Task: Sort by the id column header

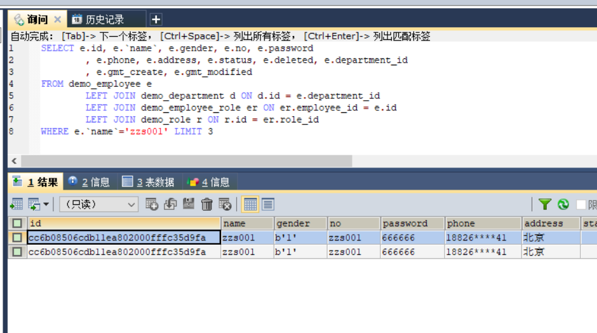Action: [124, 223]
